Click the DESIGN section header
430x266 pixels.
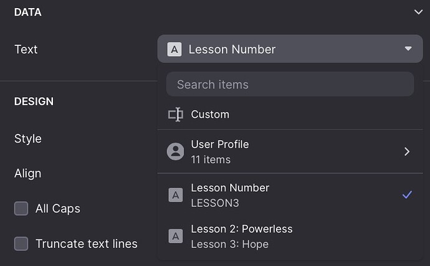[x=34, y=101]
